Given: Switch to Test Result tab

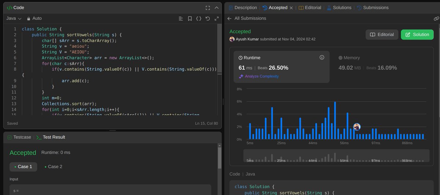Looking at the screenshot, I should coord(51,137).
